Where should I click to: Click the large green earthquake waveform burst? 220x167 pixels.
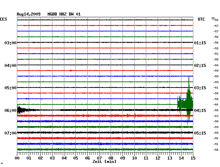(185, 101)
